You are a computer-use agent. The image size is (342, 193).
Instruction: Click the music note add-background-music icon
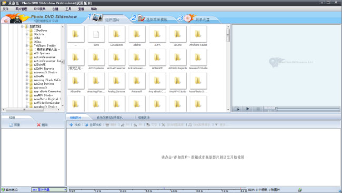(190, 124)
